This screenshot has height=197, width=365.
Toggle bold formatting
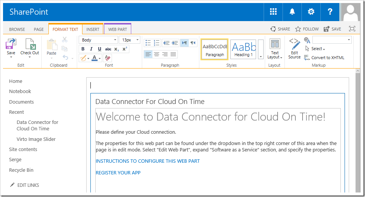pos(83,49)
